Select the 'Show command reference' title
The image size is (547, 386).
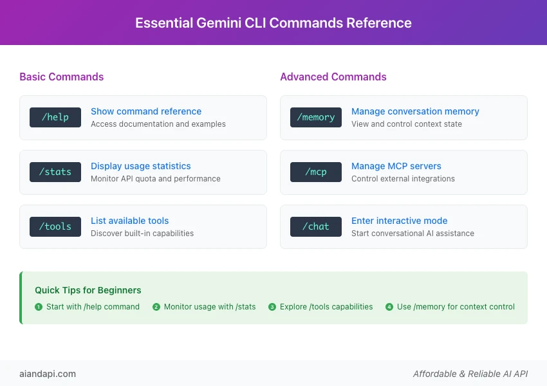pos(146,111)
